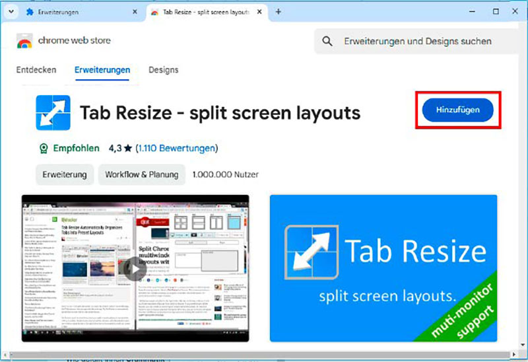Click the Erweiterung category chip
Screen dimensions: 528x362
click(65, 174)
